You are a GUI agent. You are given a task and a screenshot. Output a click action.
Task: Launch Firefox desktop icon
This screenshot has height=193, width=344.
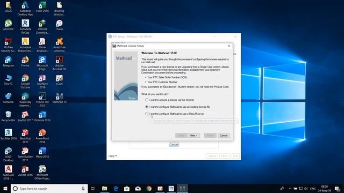(25, 62)
